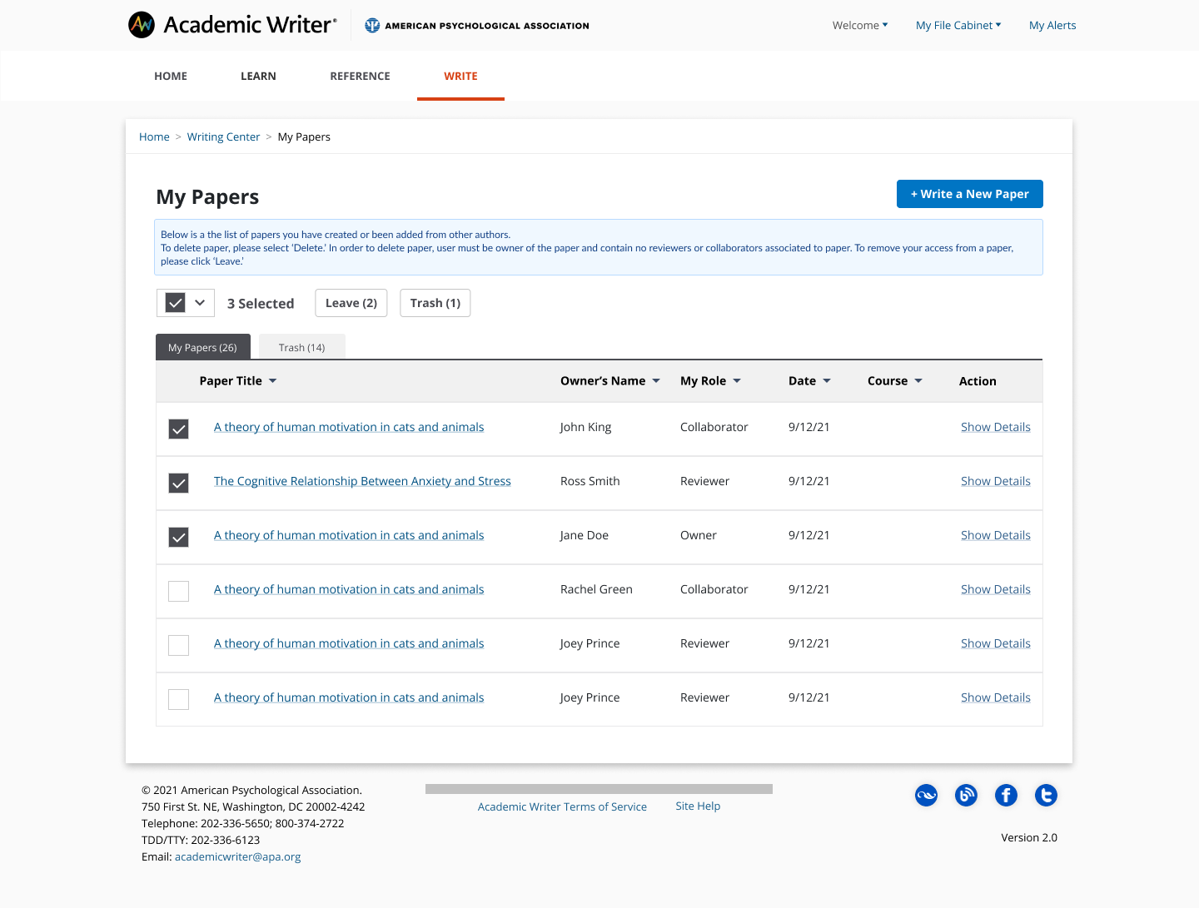Go to the LEARN navigation tab

(258, 76)
